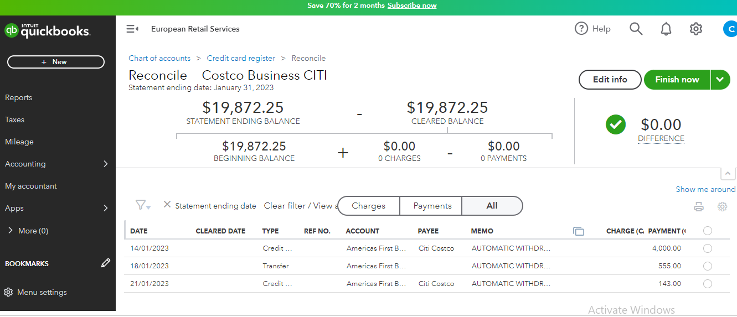The width and height of the screenshot is (737, 317).
Task: Click the Finish now button
Action: coord(677,80)
